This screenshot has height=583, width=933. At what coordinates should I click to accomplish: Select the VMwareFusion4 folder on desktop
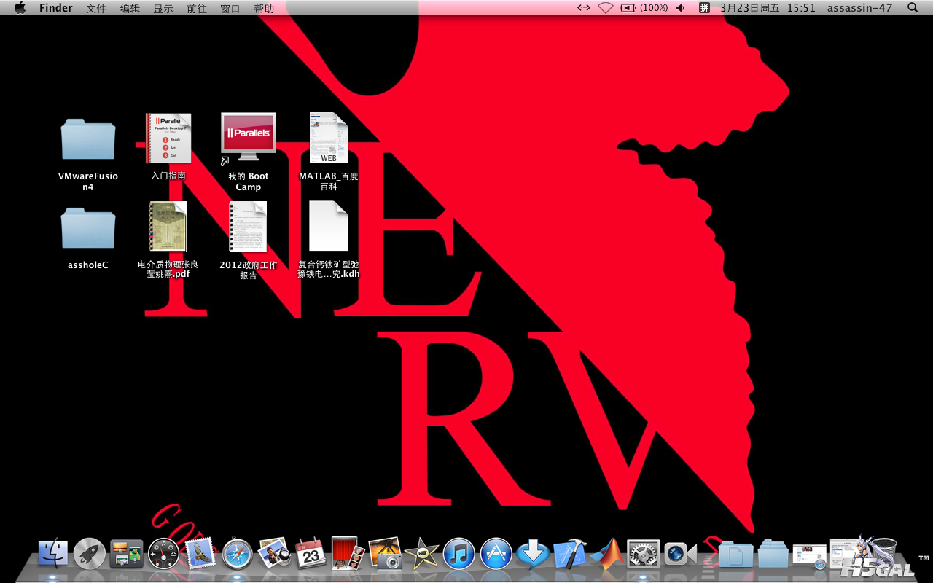click(x=88, y=154)
